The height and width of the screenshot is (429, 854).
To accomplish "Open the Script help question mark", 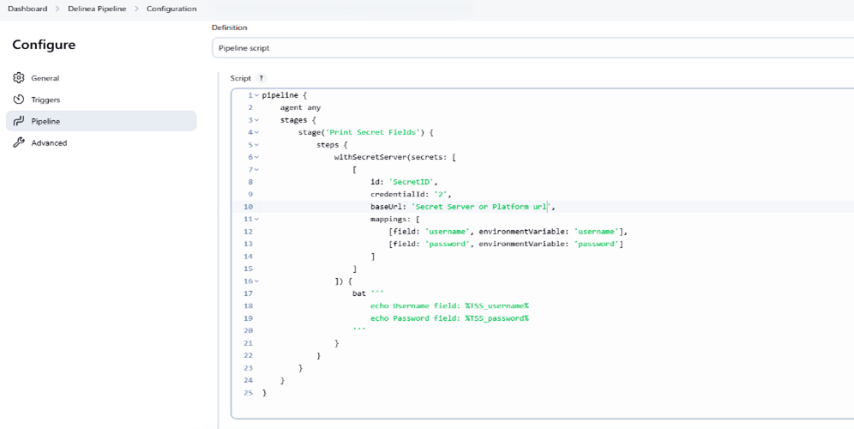I will coord(262,78).
